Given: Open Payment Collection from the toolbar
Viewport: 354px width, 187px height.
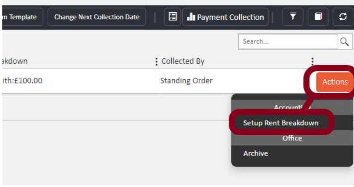Looking at the screenshot, I should pos(226,17).
